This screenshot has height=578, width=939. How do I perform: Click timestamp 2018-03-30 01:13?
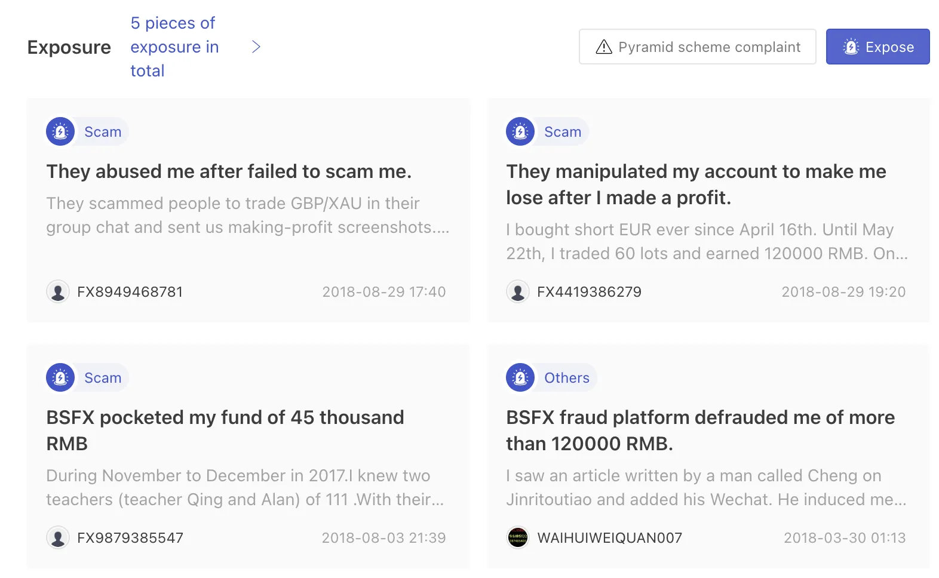point(845,538)
